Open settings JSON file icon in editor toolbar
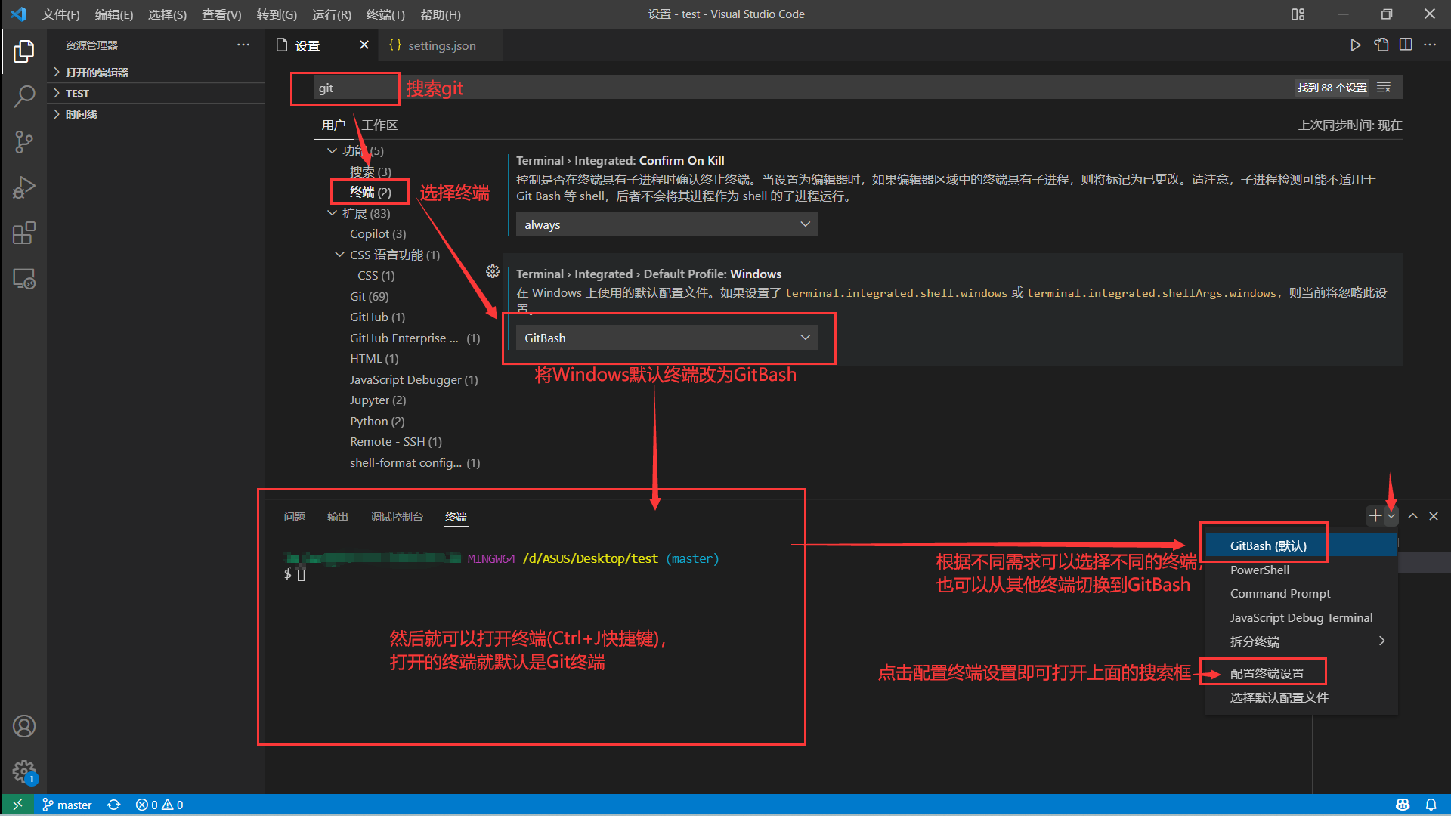Viewport: 1451px width, 816px height. tap(1381, 45)
